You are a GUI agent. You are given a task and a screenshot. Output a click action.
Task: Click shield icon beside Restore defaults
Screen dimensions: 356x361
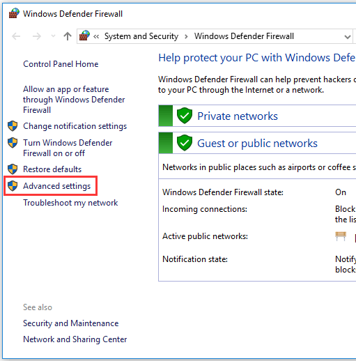tap(13, 169)
